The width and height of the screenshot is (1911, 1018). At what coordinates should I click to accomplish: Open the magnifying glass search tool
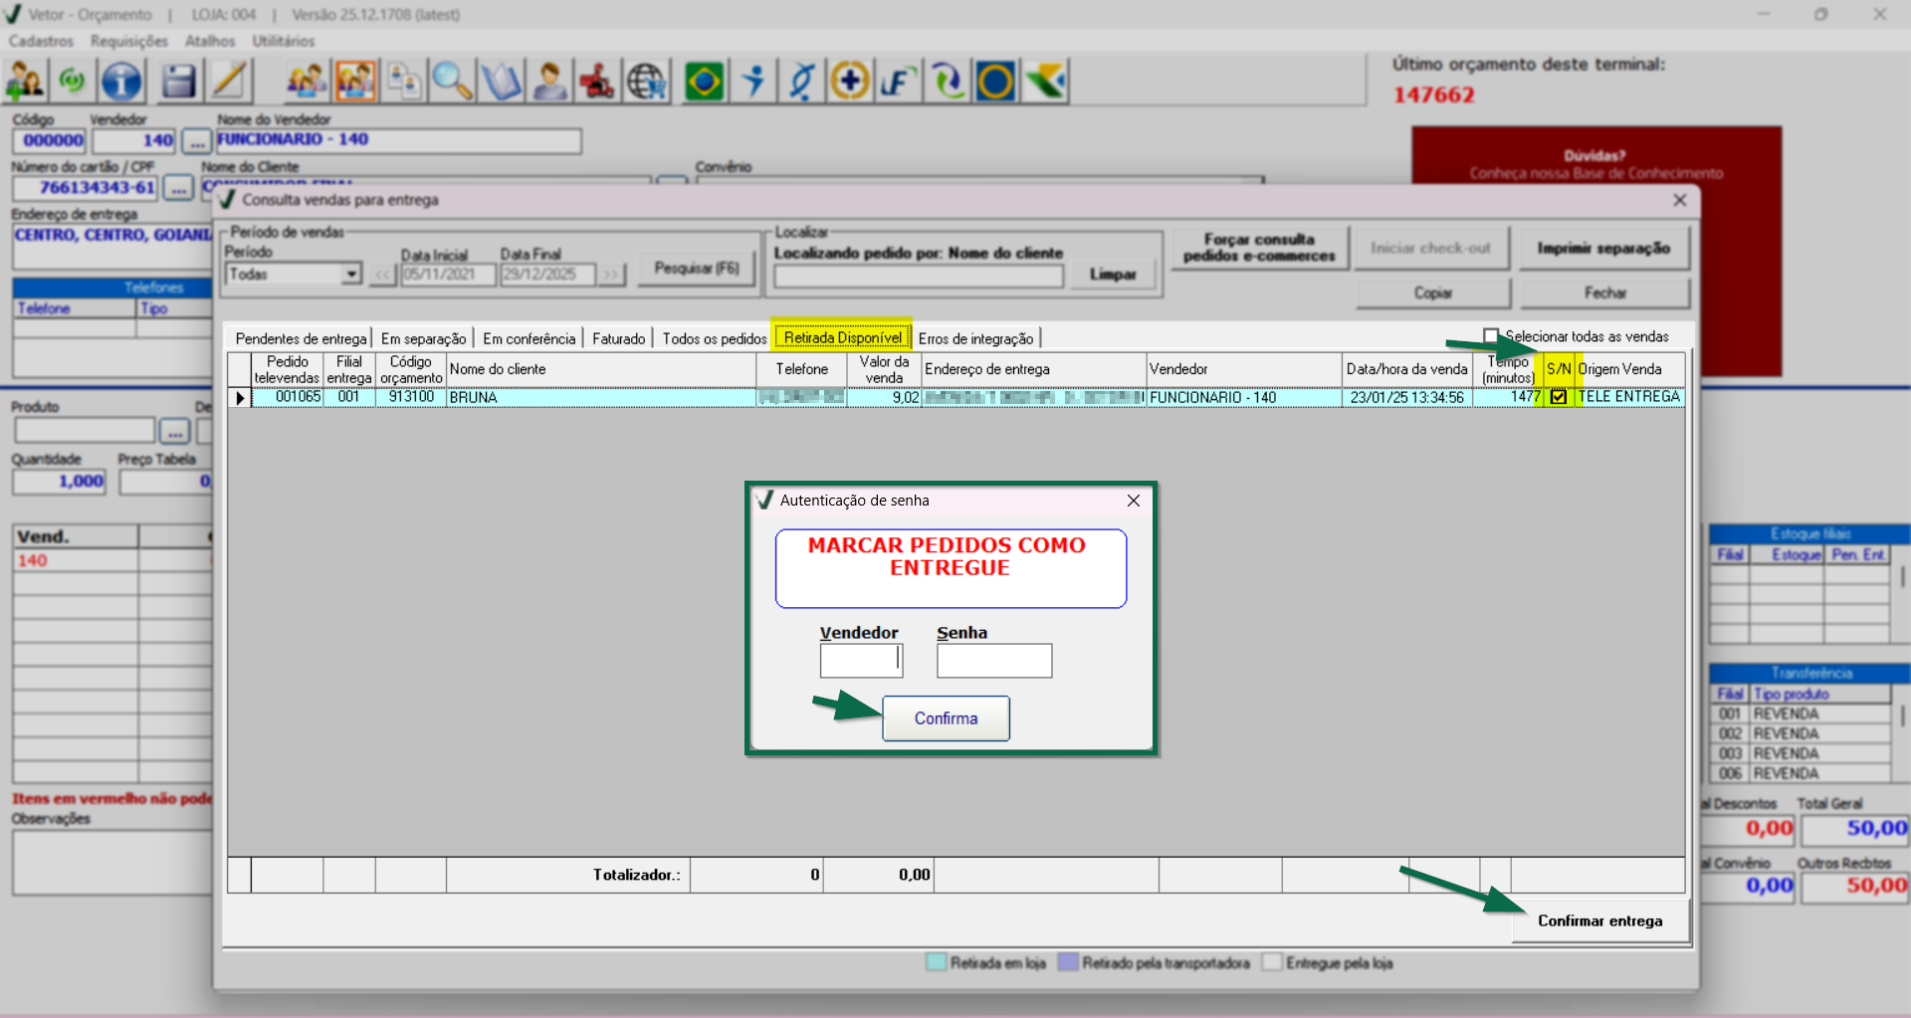coord(452,82)
